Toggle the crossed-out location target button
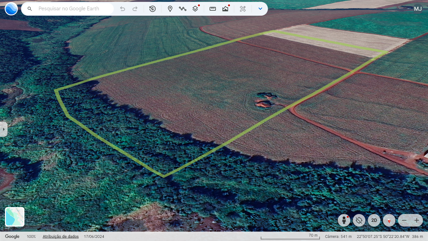This screenshot has width=428, height=241. click(359, 220)
